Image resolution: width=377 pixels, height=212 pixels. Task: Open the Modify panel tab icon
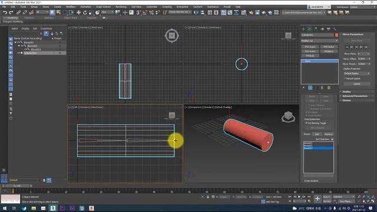pyautogui.click(x=309, y=29)
